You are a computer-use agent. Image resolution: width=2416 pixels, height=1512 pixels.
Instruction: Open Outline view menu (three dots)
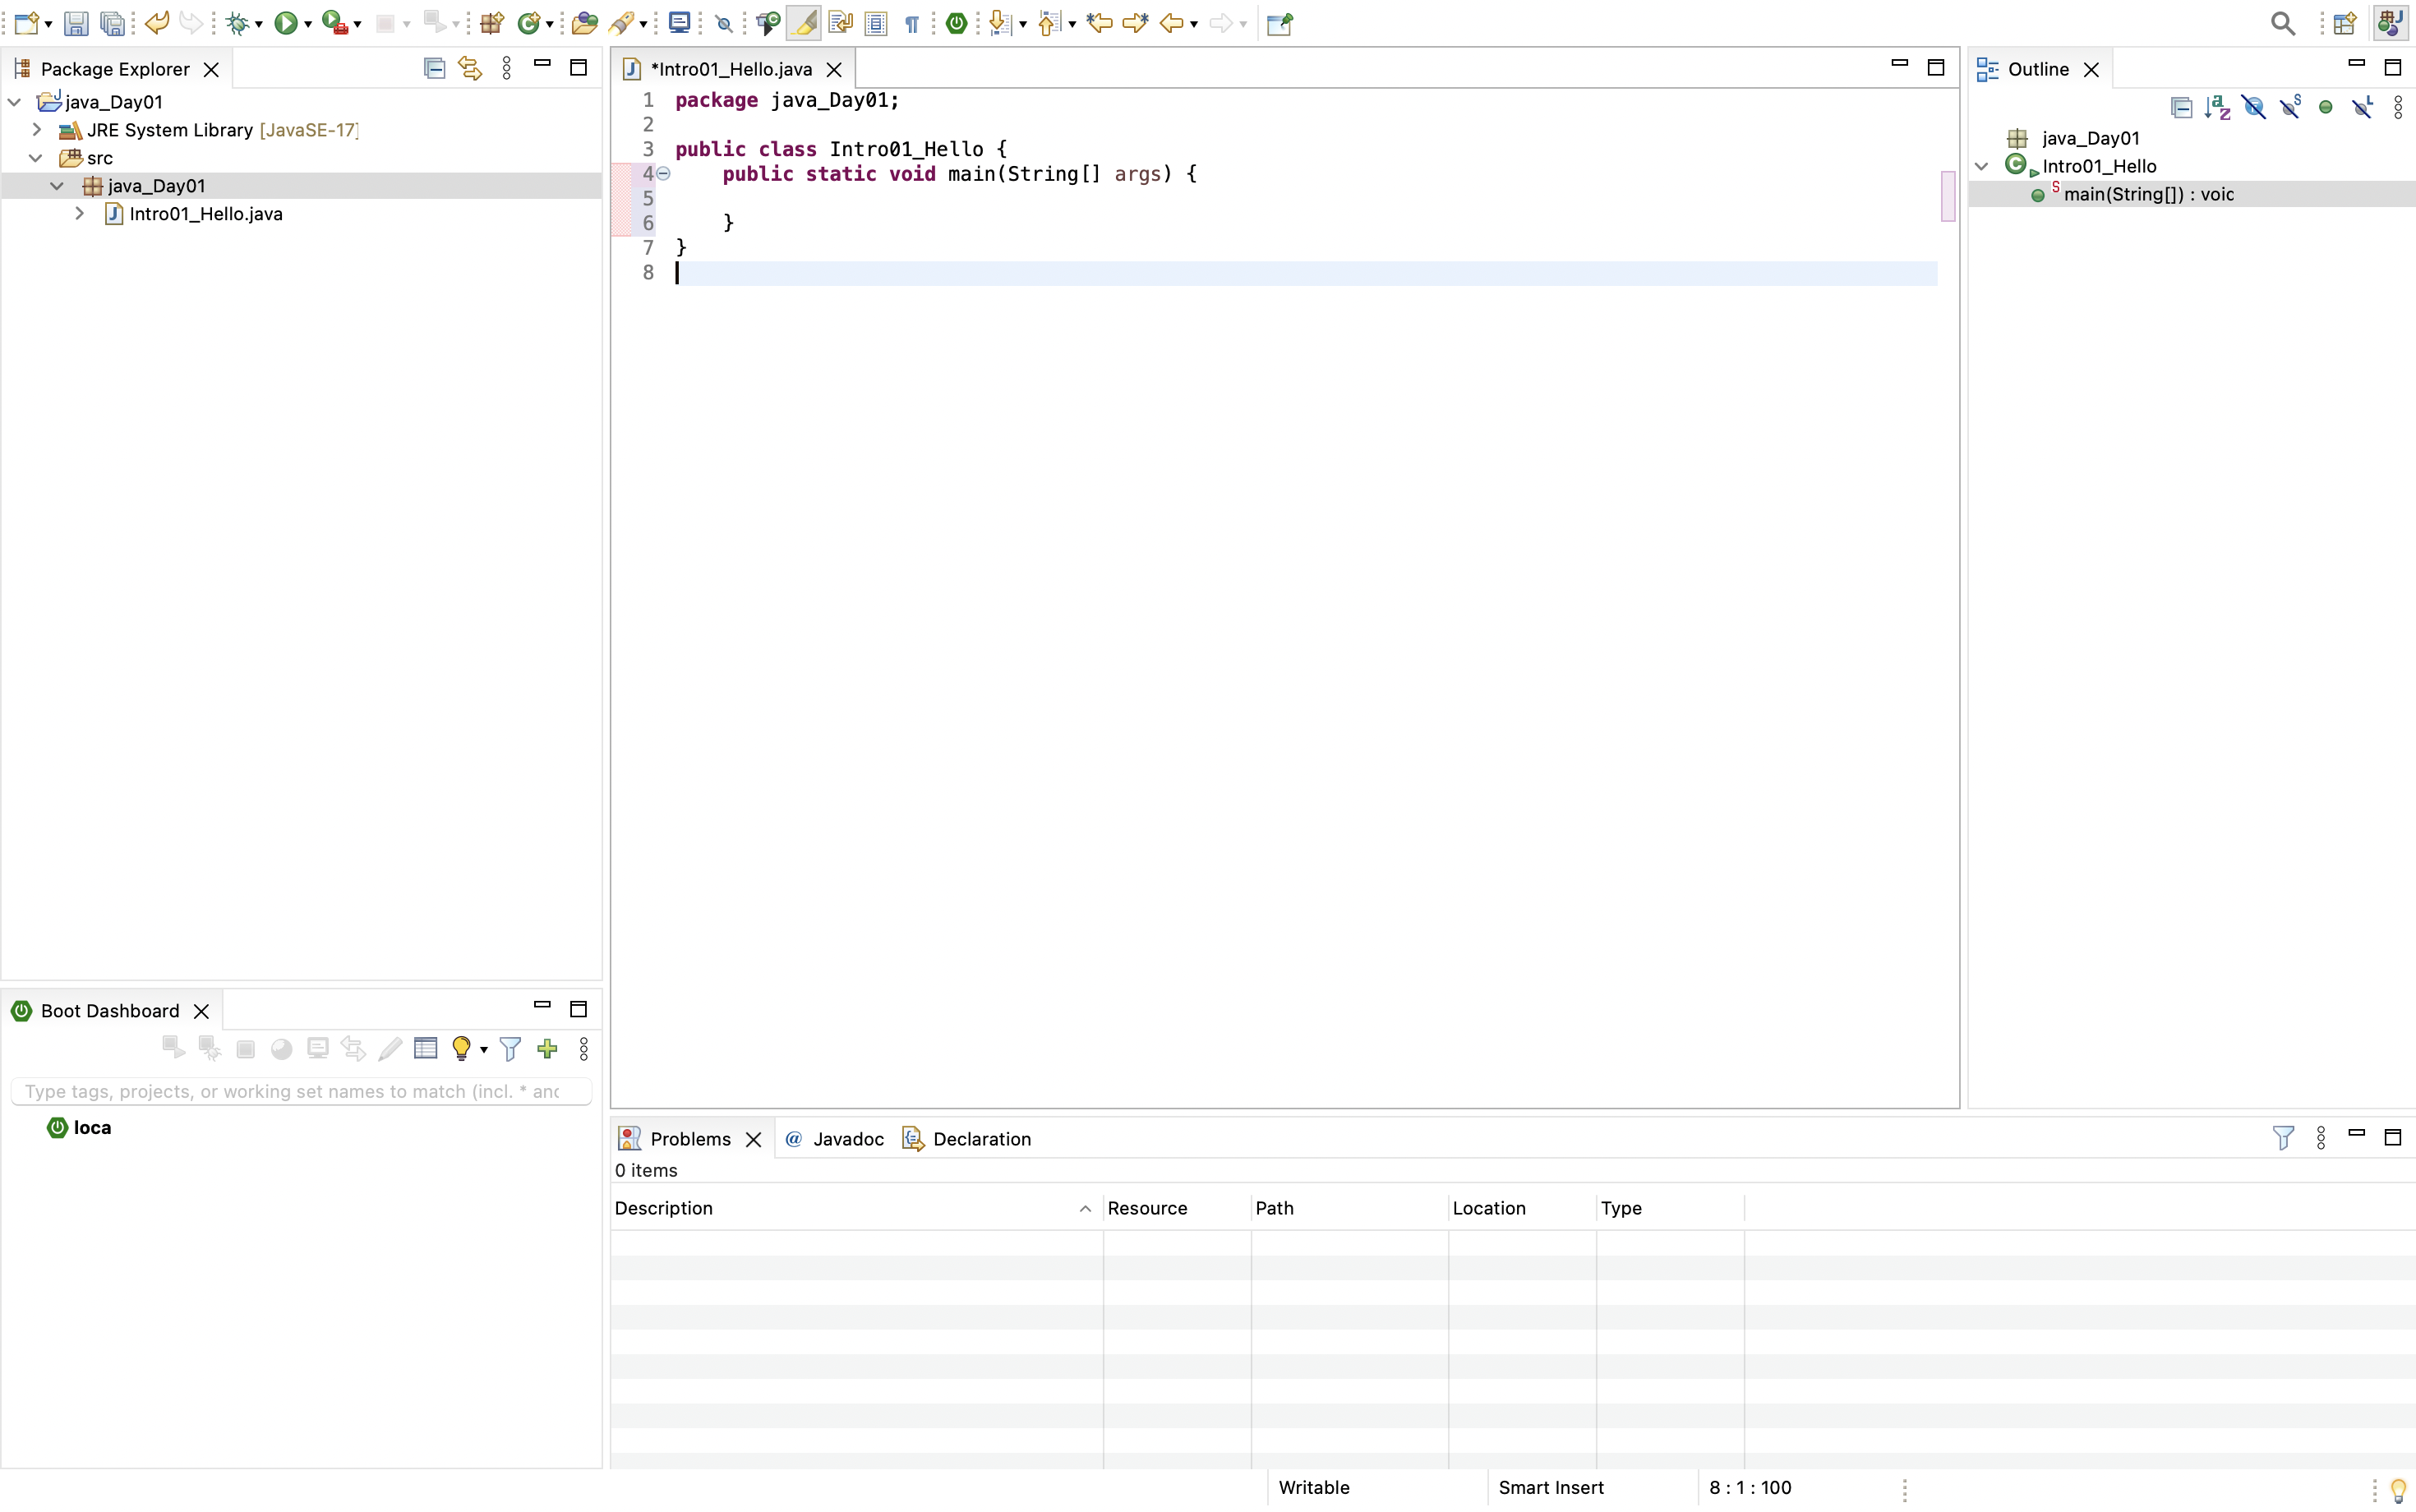coord(2398,107)
